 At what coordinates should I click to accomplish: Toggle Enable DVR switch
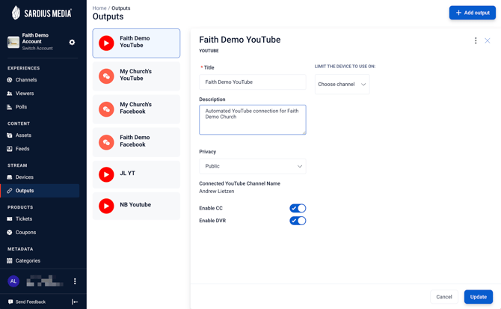tap(298, 221)
